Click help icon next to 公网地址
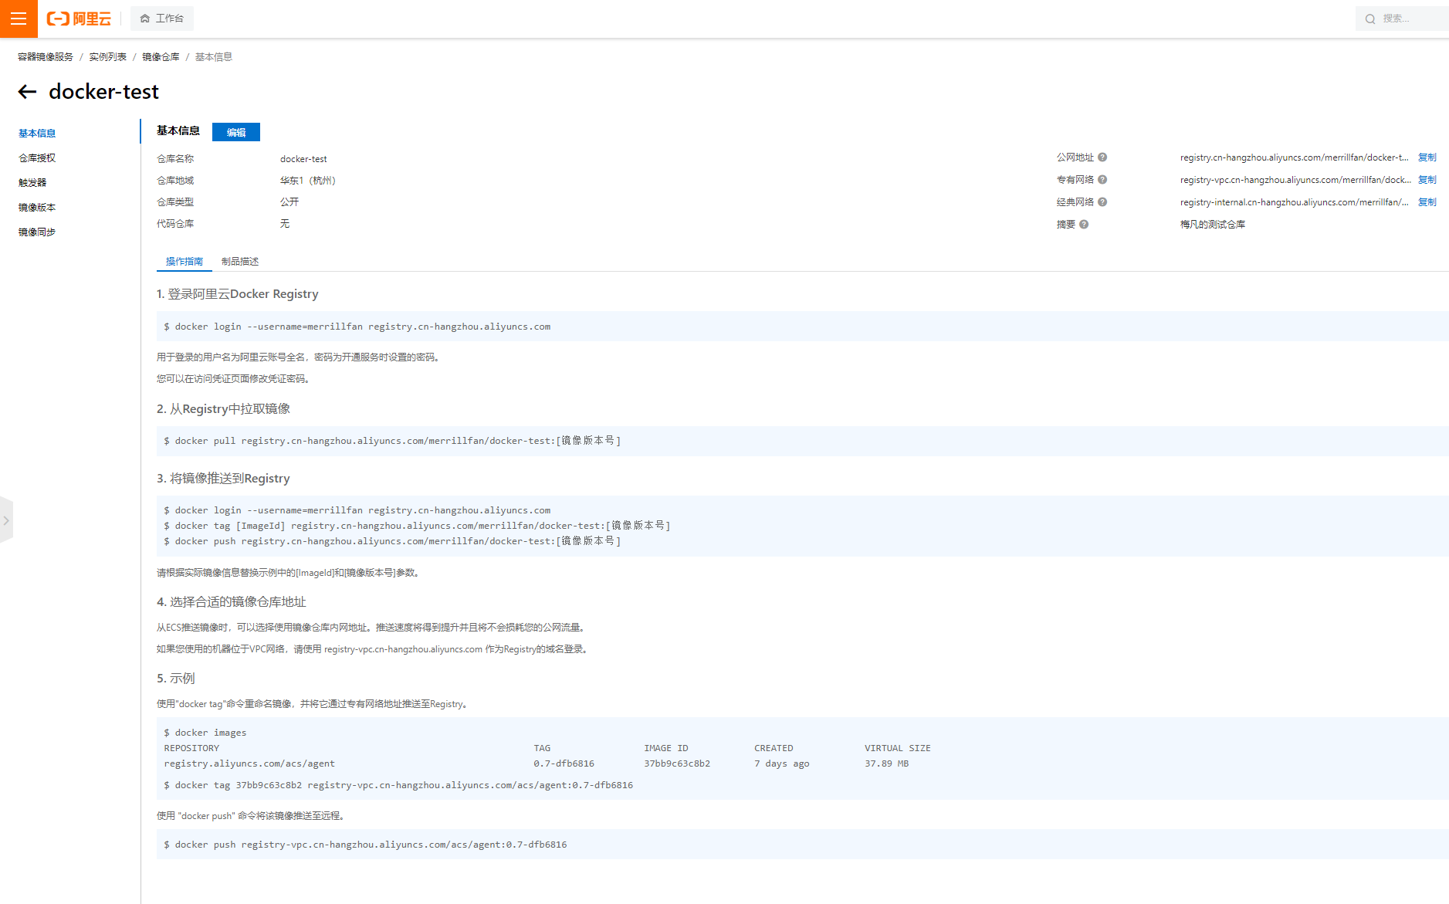The image size is (1449, 904). (1102, 157)
